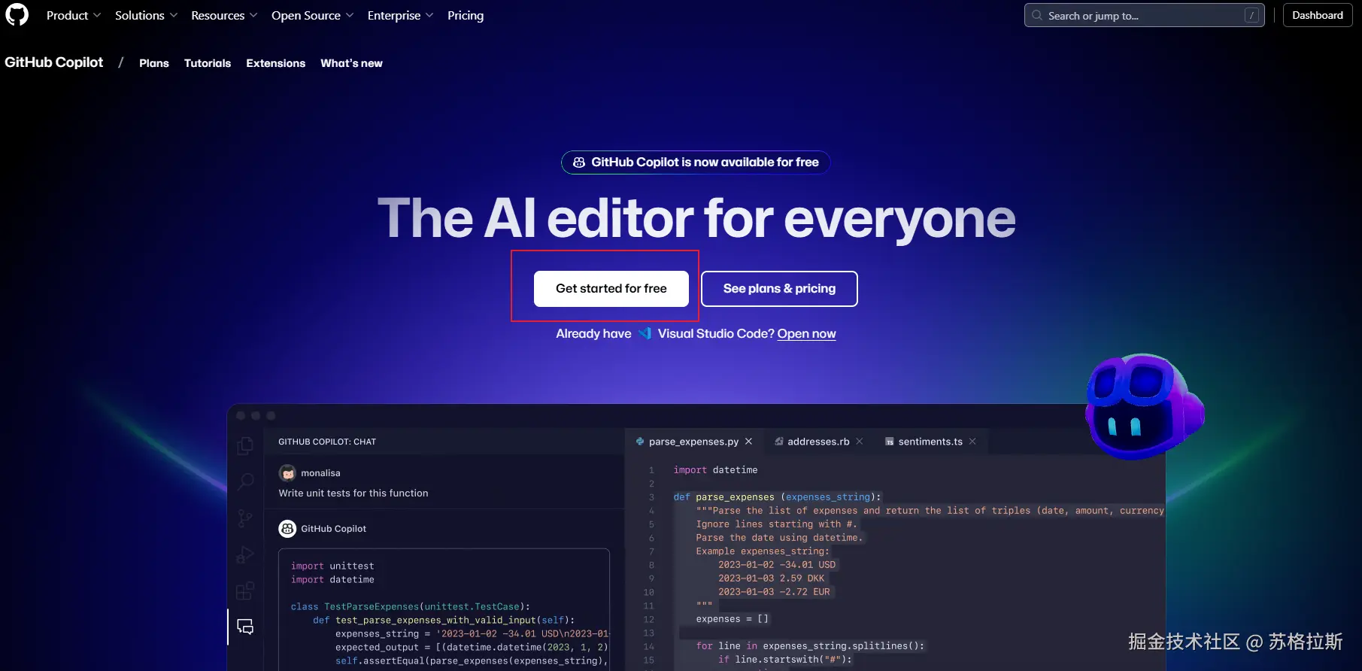Expand the Open Source dropdown menu

312,15
